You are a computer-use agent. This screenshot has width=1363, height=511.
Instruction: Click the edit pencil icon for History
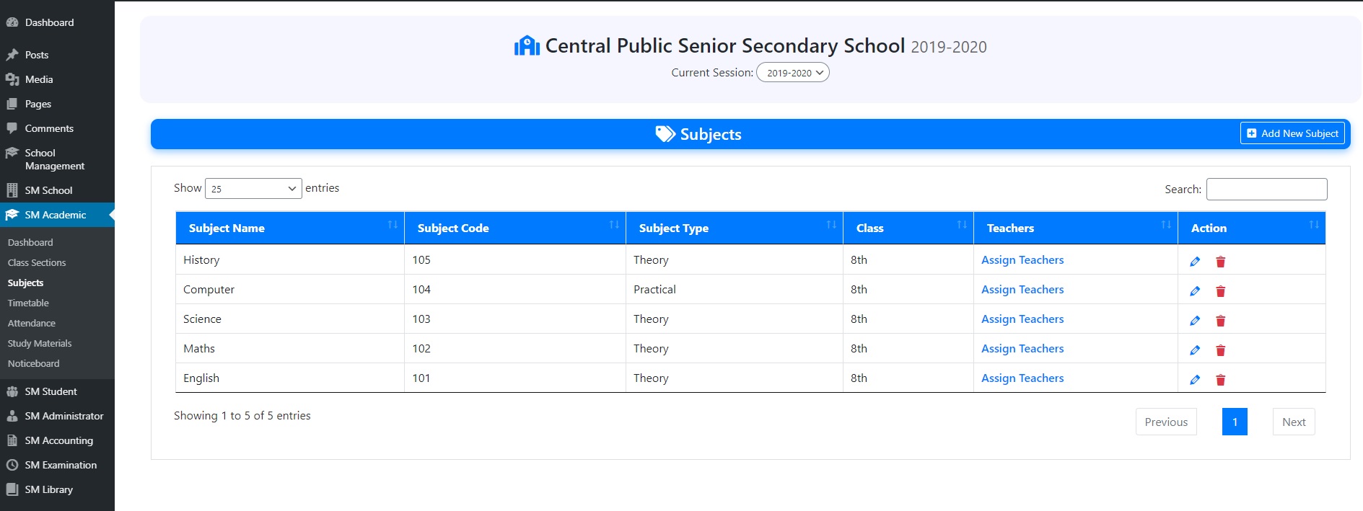pos(1195,262)
